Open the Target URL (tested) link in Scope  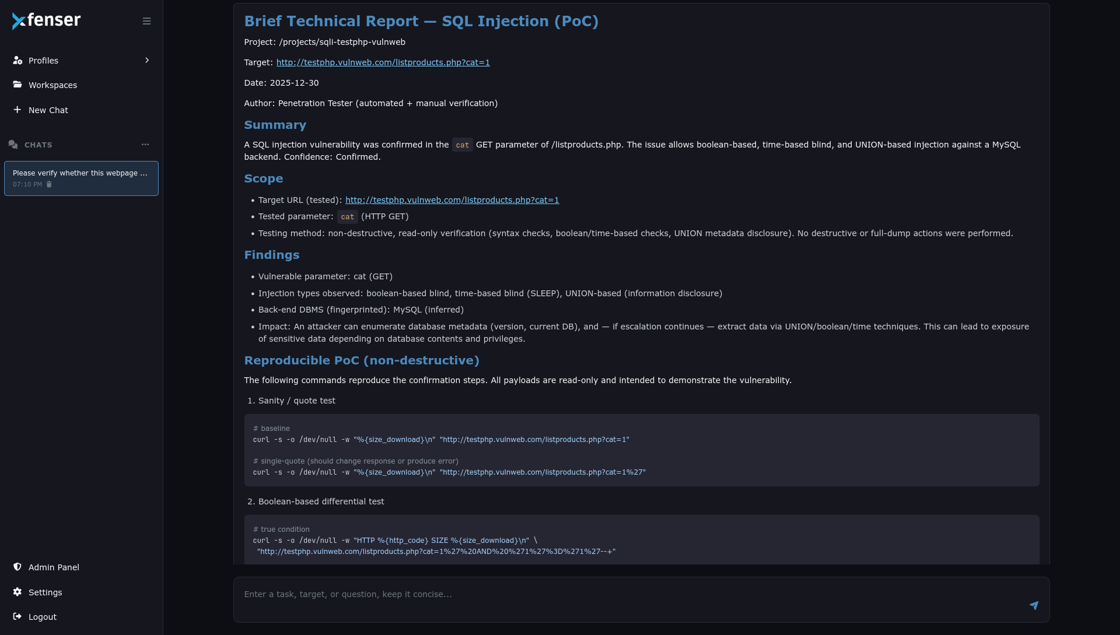pyautogui.click(x=452, y=200)
